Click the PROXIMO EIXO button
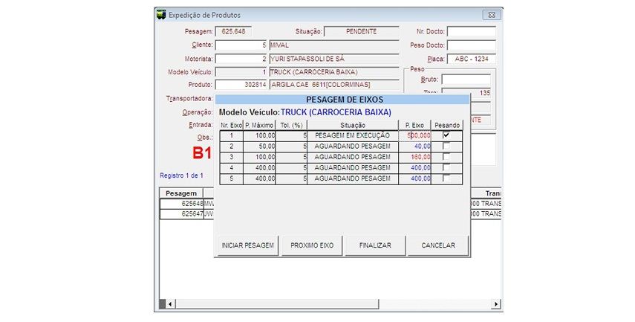The image size is (635, 322). 312,245
